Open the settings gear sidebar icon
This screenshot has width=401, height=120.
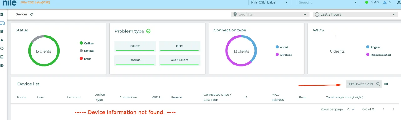2,57
